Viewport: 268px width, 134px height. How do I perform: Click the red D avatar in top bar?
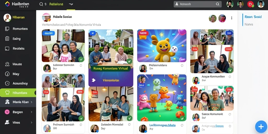250,4
